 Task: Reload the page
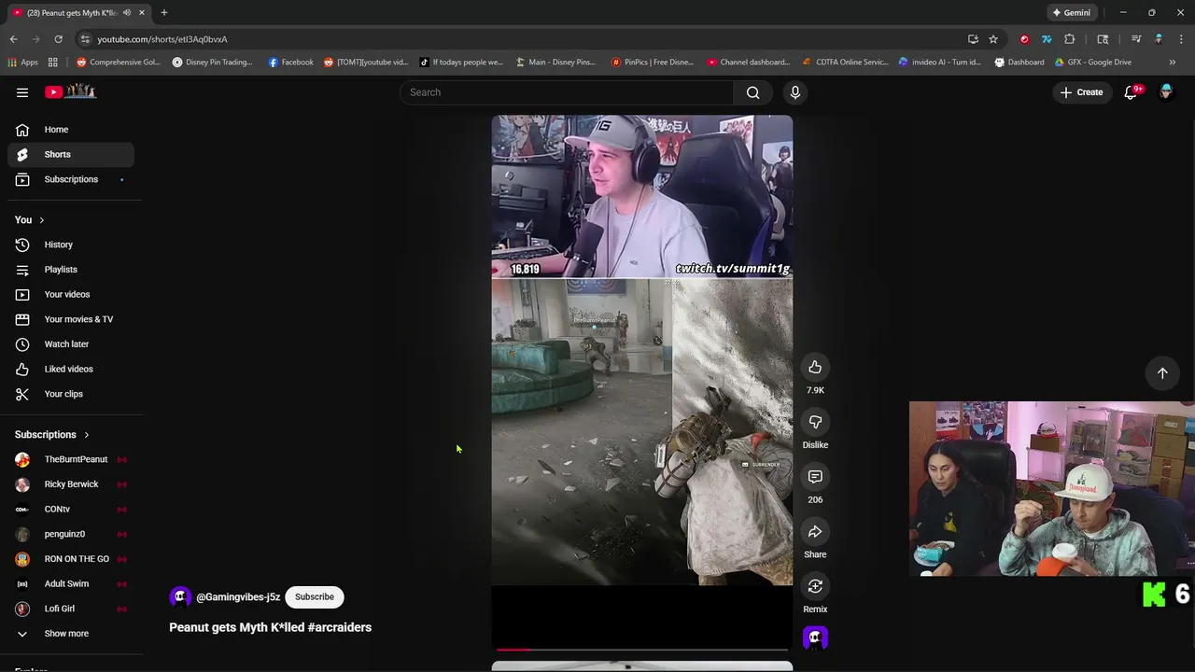(58, 39)
